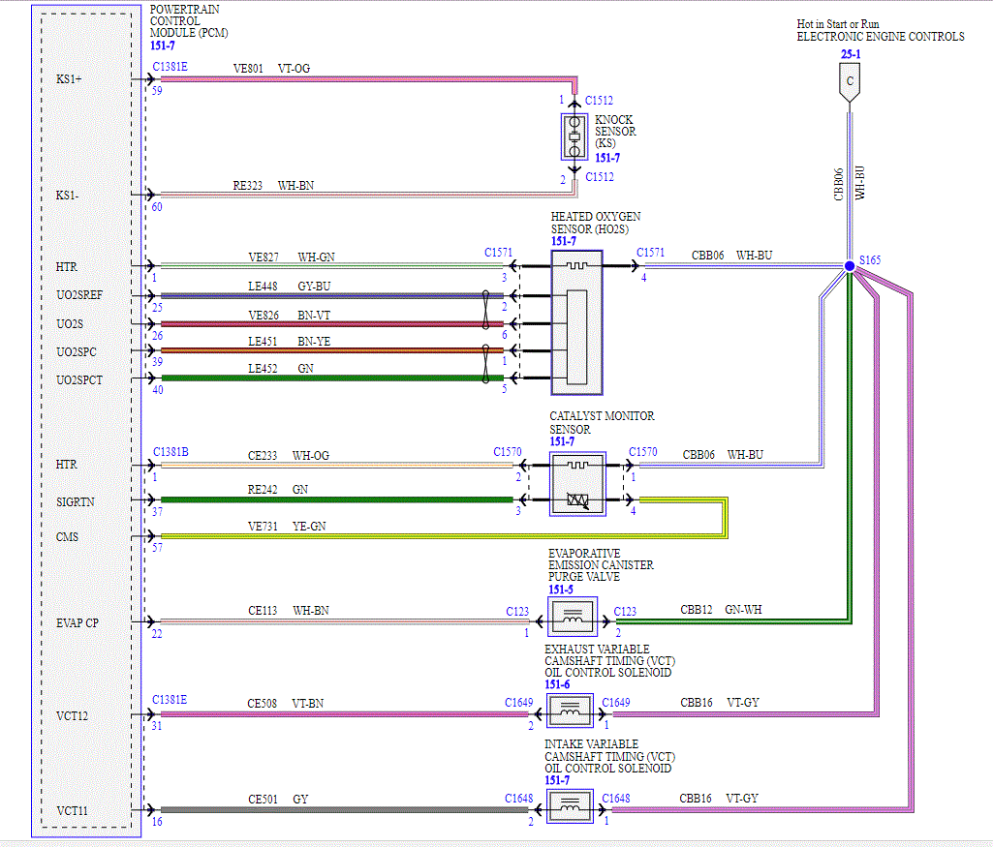This screenshot has width=993, height=847.
Task: Follow the 151-6 link for exhaust VCT solenoid
Action: pyautogui.click(x=557, y=684)
